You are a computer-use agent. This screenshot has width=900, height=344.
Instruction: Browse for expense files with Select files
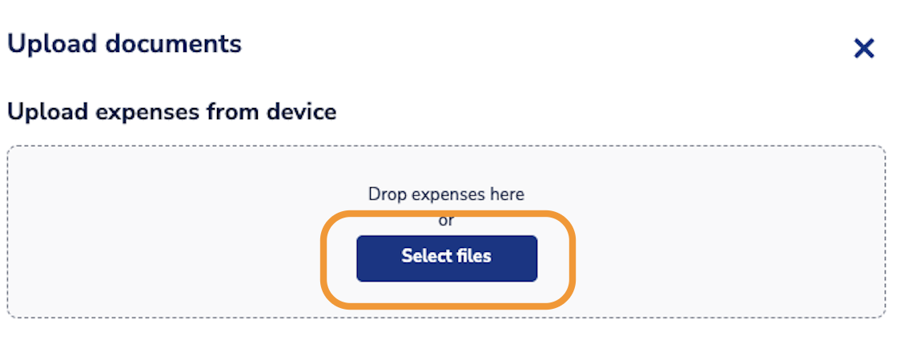446,258
